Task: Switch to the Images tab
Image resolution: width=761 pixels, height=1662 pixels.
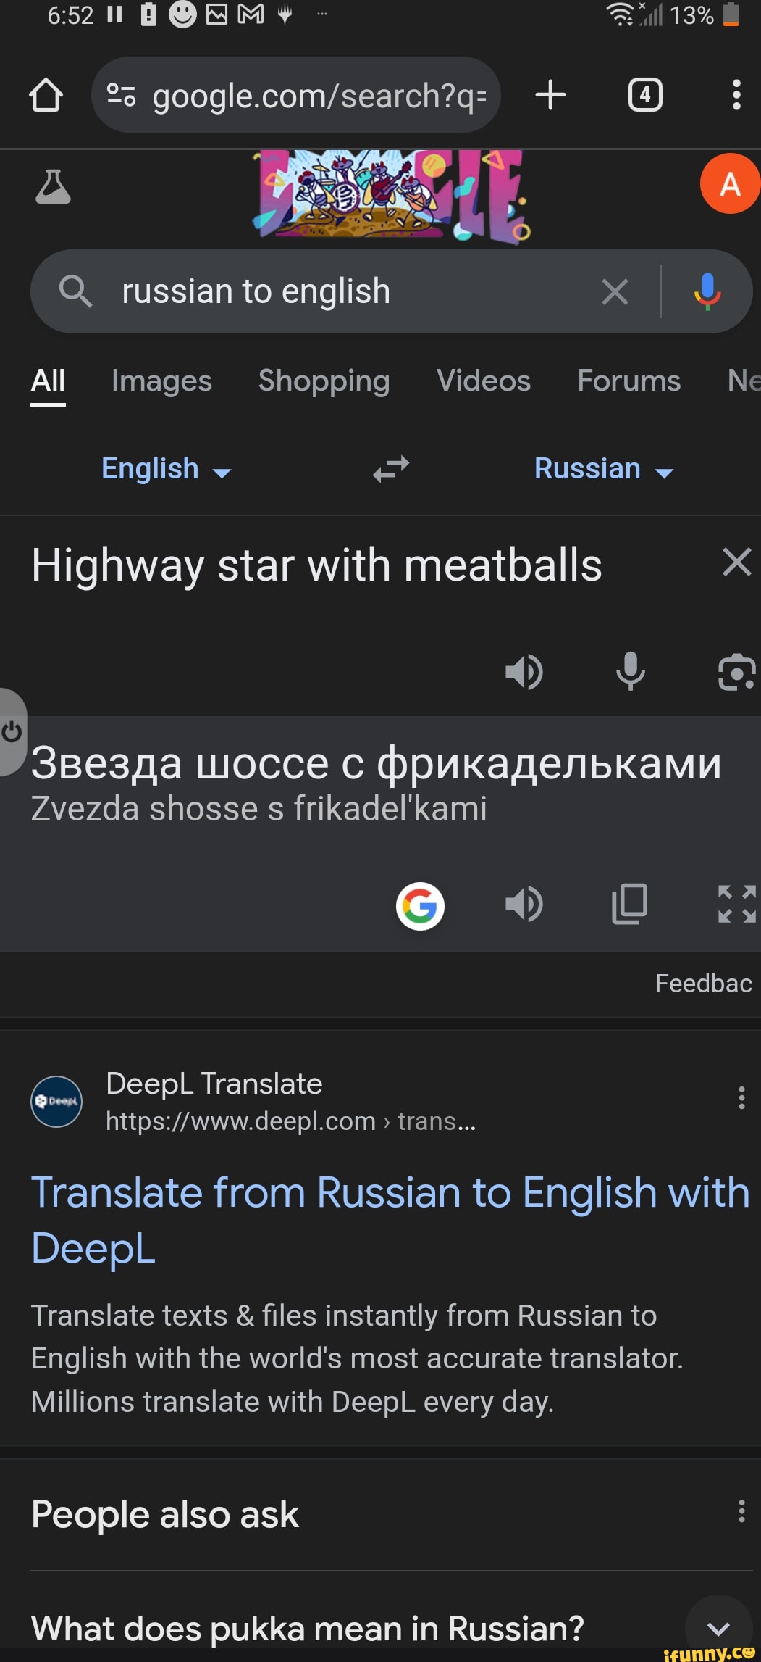Action: coord(161,381)
